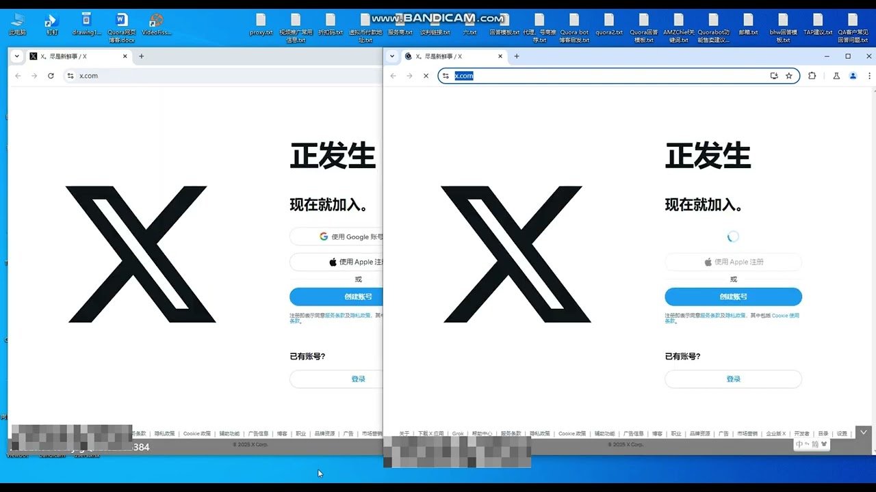Select the proxy.txt desktop file
Image resolution: width=876 pixels, height=492 pixels.
point(261,24)
